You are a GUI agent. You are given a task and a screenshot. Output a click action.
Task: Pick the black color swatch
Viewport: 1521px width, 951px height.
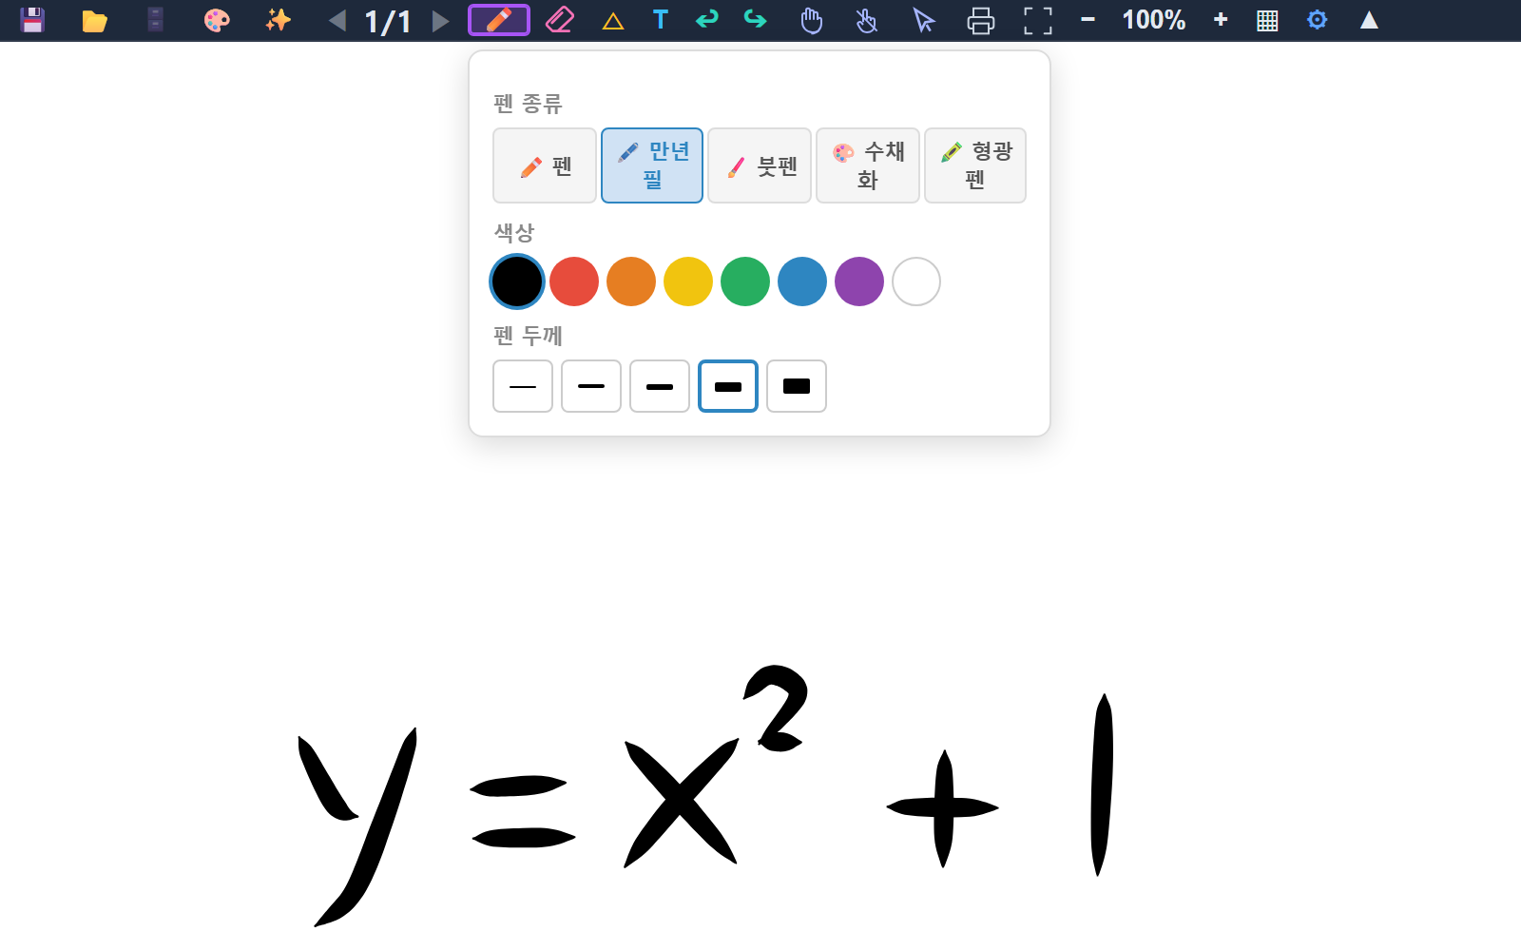[x=517, y=281]
